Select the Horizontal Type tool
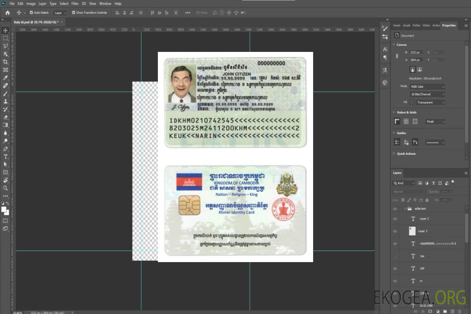 [5, 157]
